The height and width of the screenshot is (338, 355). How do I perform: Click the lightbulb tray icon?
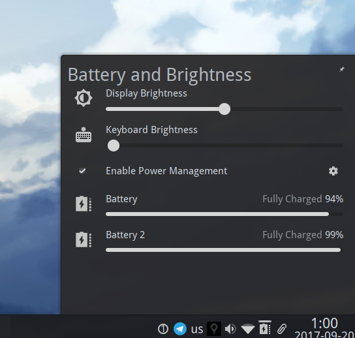coord(214,329)
